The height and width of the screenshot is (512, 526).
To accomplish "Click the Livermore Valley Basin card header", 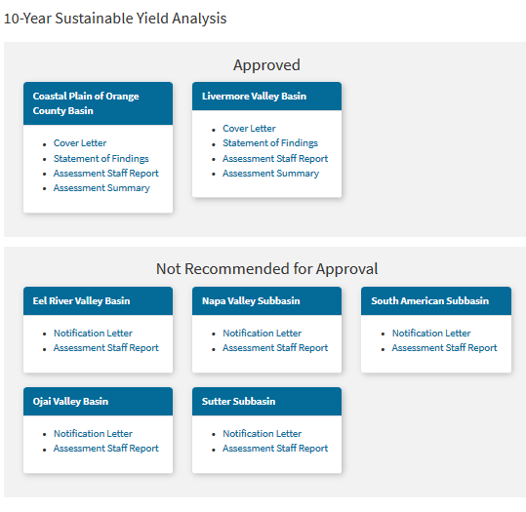I will [x=266, y=97].
